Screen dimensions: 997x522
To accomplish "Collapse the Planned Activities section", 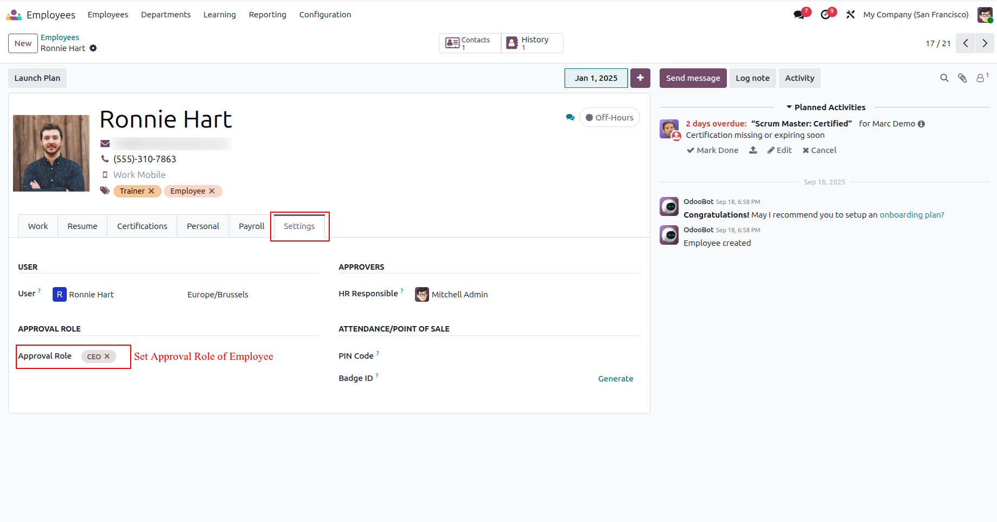I will point(791,107).
